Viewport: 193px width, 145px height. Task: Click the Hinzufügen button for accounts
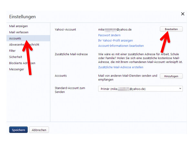[171, 76]
